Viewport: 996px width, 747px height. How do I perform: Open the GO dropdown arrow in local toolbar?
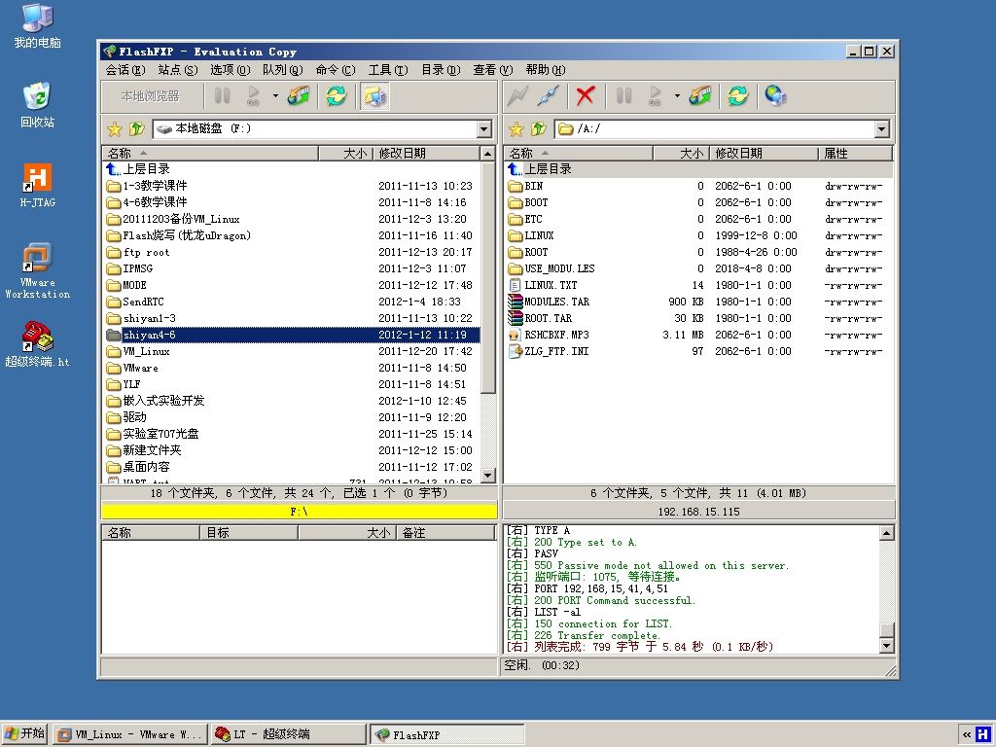click(275, 96)
